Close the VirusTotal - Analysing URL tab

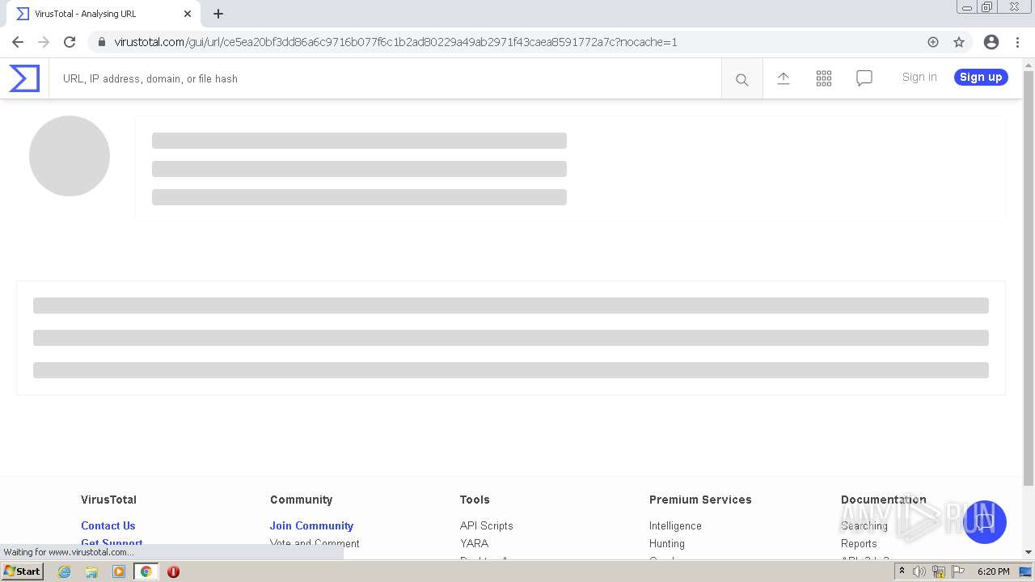pyautogui.click(x=188, y=14)
